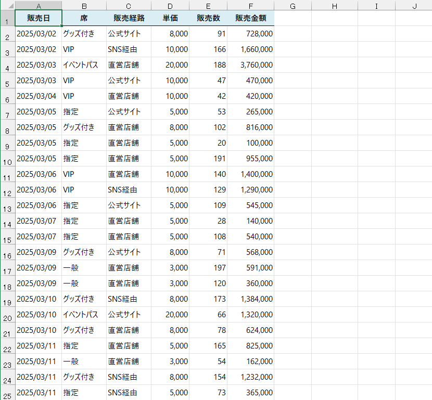Select column I header

[377, 6]
